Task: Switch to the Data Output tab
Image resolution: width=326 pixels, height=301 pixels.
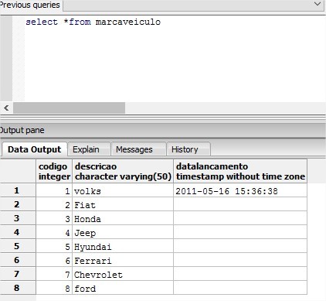Action: coord(34,149)
